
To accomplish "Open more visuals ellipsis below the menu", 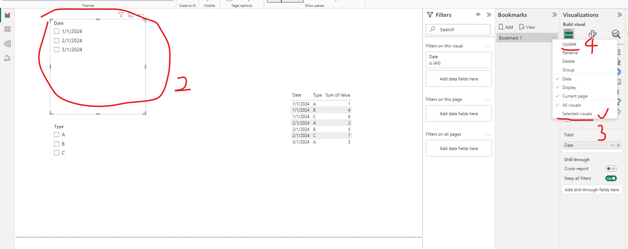I will point(567,122).
